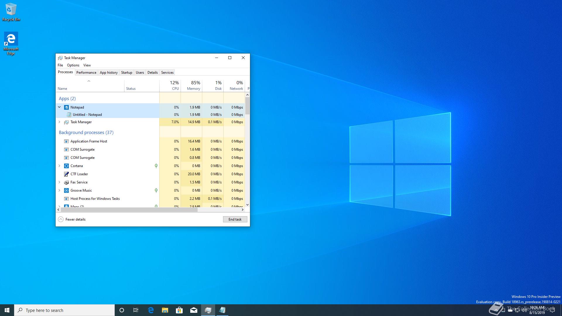Image resolution: width=562 pixels, height=316 pixels.
Task: Expand the Task Manager process group
Action: [59, 122]
